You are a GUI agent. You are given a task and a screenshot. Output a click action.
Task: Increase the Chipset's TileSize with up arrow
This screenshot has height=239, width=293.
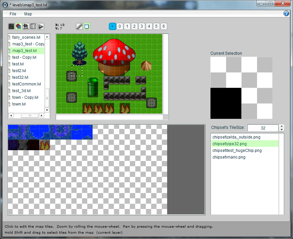point(282,126)
